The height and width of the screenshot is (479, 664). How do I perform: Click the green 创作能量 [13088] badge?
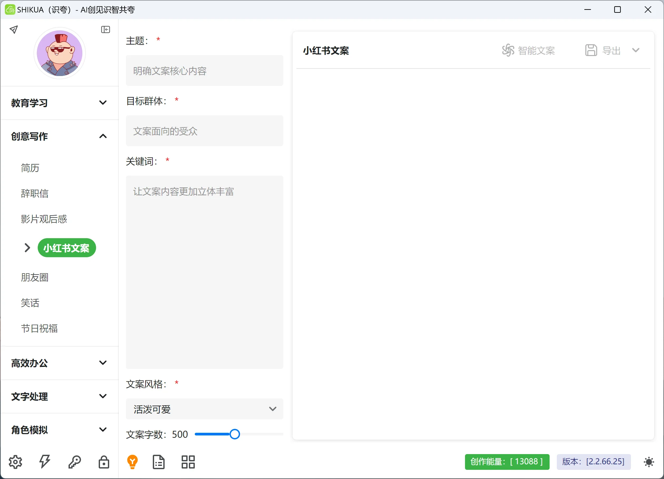tap(507, 462)
